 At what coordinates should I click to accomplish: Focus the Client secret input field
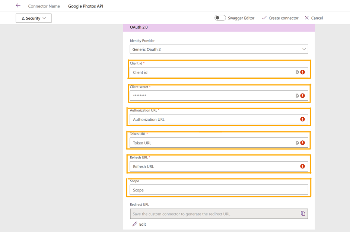point(219,96)
